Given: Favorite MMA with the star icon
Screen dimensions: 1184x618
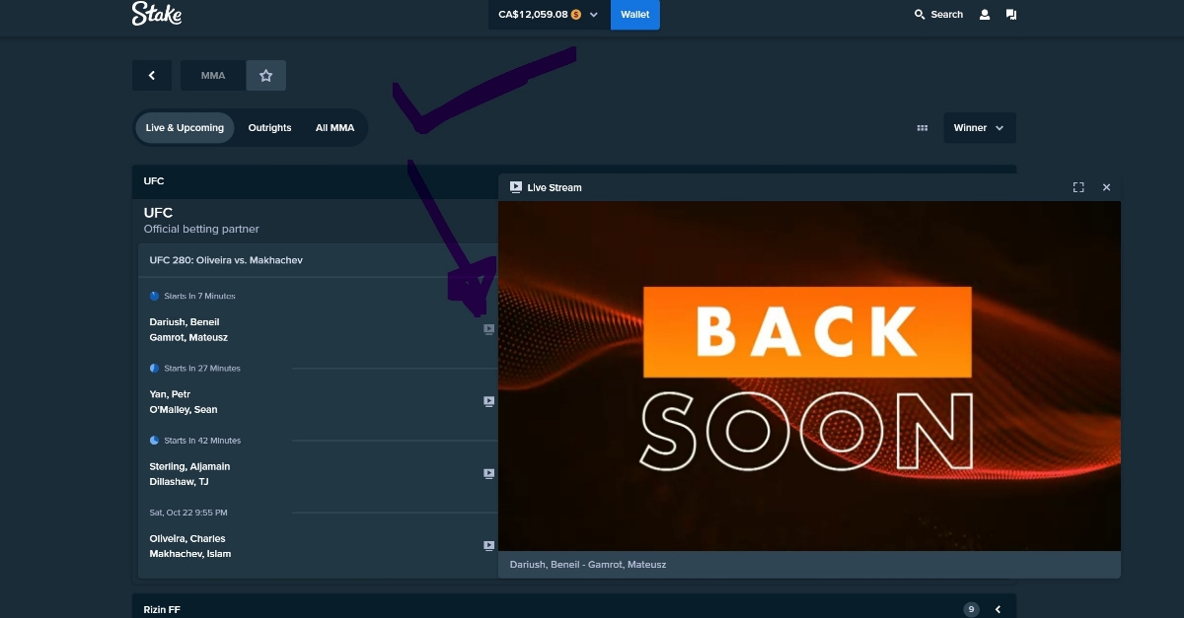Looking at the screenshot, I should coord(265,75).
